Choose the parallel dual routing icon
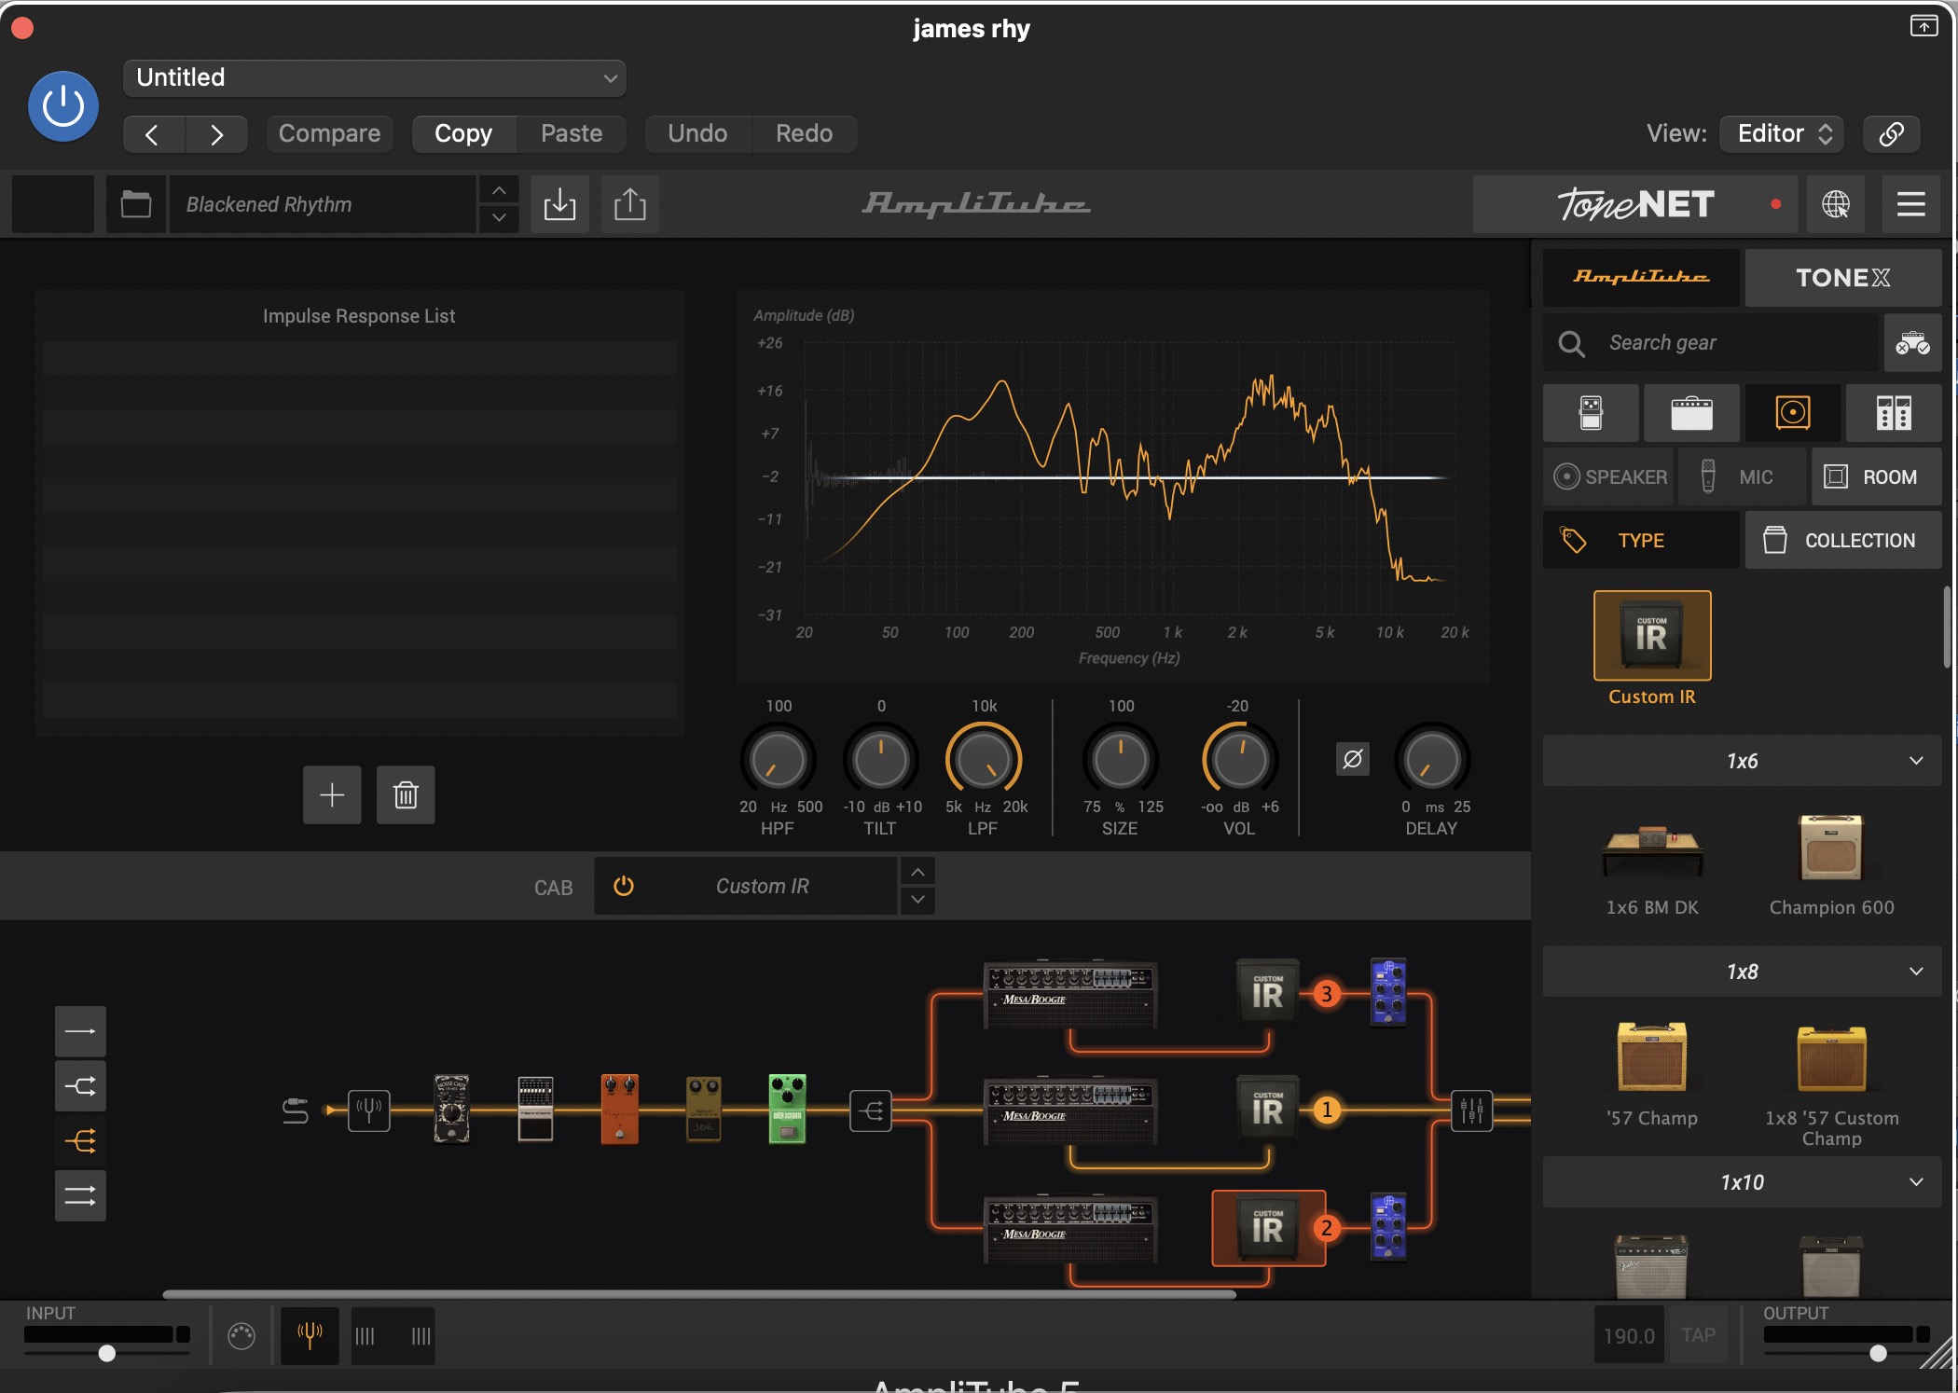The width and height of the screenshot is (1958, 1393). click(x=80, y=1196)
